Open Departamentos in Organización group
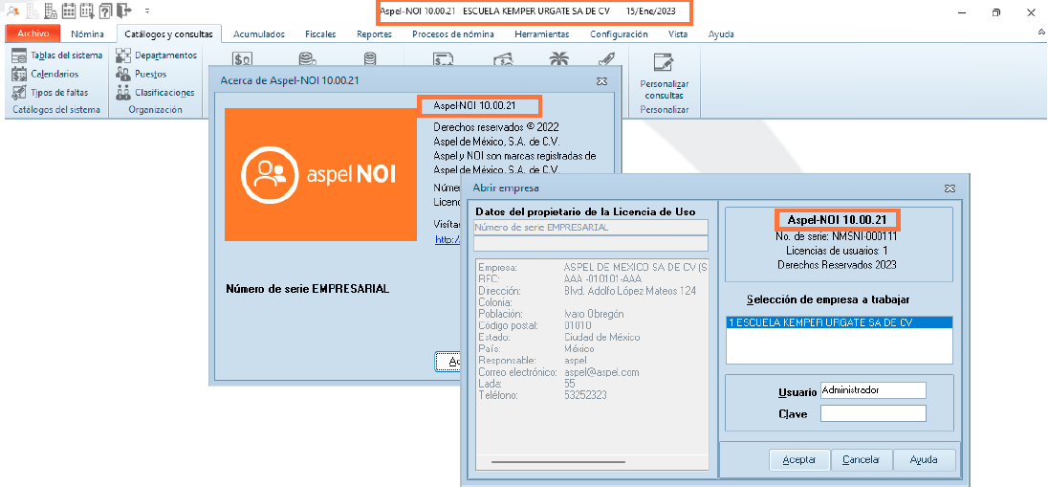This screenshot has width=1048, height=487. 157,55
